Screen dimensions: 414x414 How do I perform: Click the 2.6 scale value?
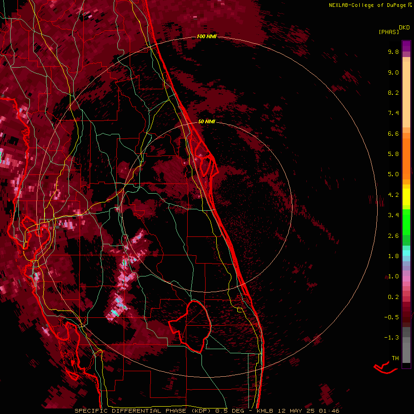[x=393, y=236]
